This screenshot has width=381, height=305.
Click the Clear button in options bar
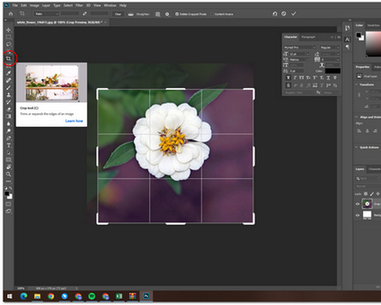(x=118, y=14)
